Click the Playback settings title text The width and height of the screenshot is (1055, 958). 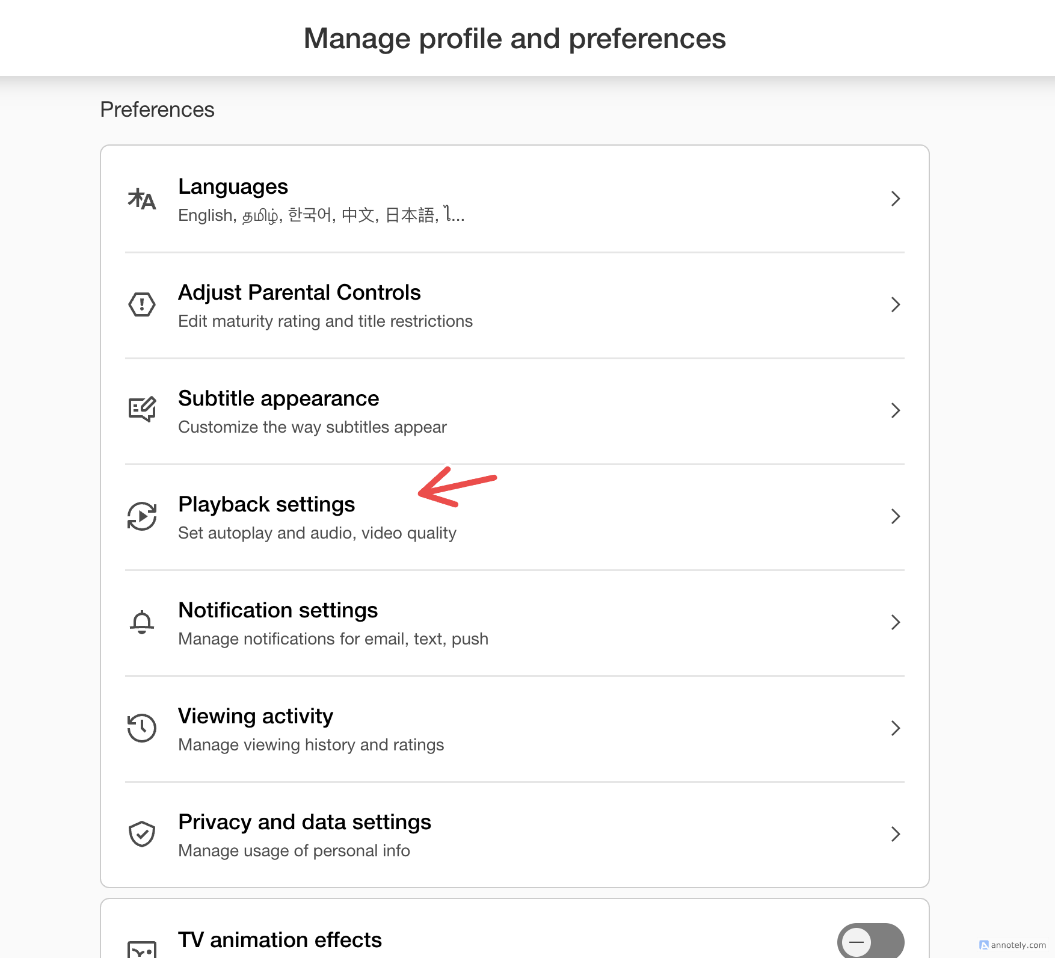[x=266, y=504]
